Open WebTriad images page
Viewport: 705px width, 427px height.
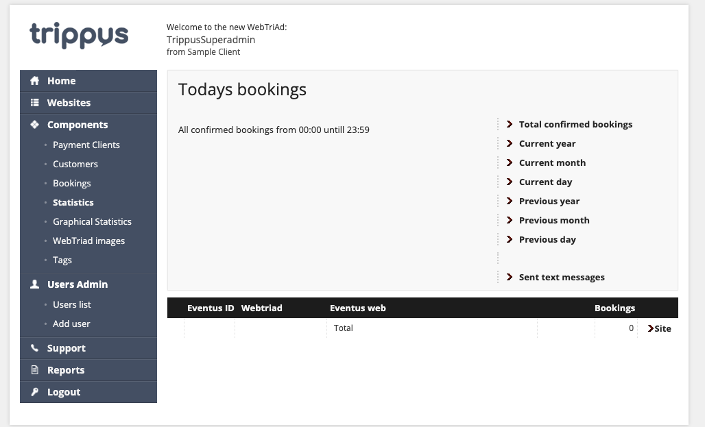tap(88, 241)
